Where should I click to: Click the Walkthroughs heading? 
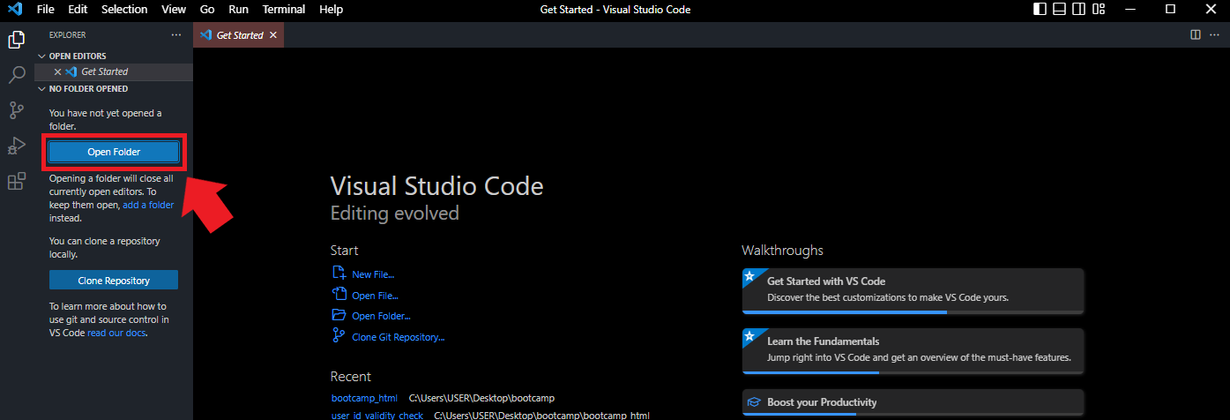click(x=782, y=251)
